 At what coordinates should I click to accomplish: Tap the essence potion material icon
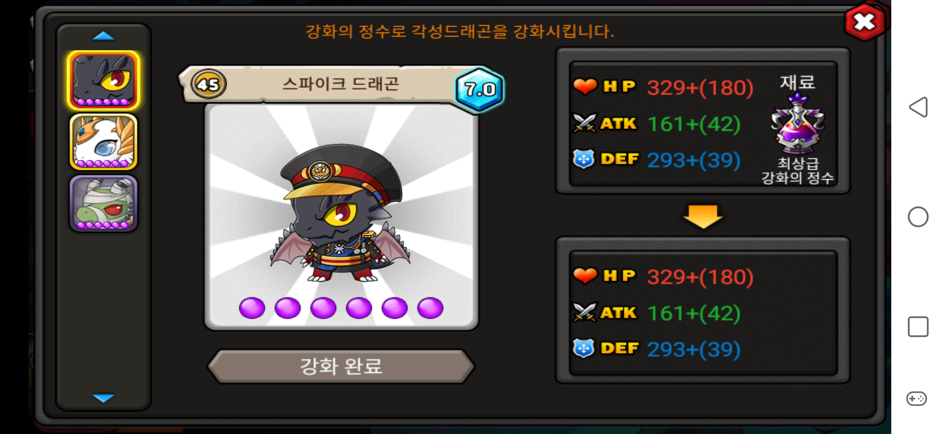click(x=797, y=124)
